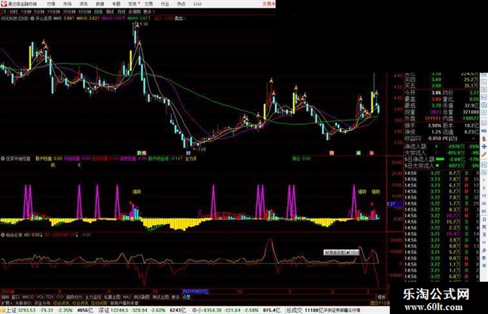Open the 热点 menu

tap(181, 4)
